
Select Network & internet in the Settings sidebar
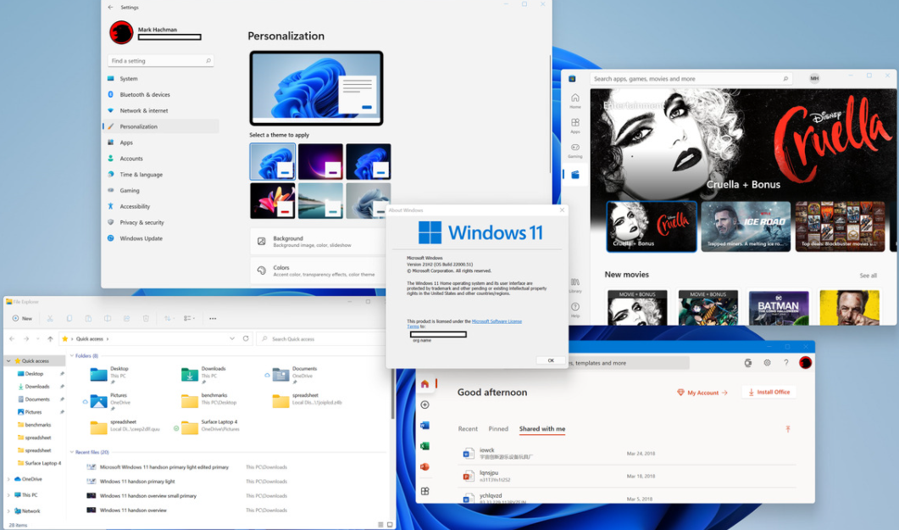161,111
